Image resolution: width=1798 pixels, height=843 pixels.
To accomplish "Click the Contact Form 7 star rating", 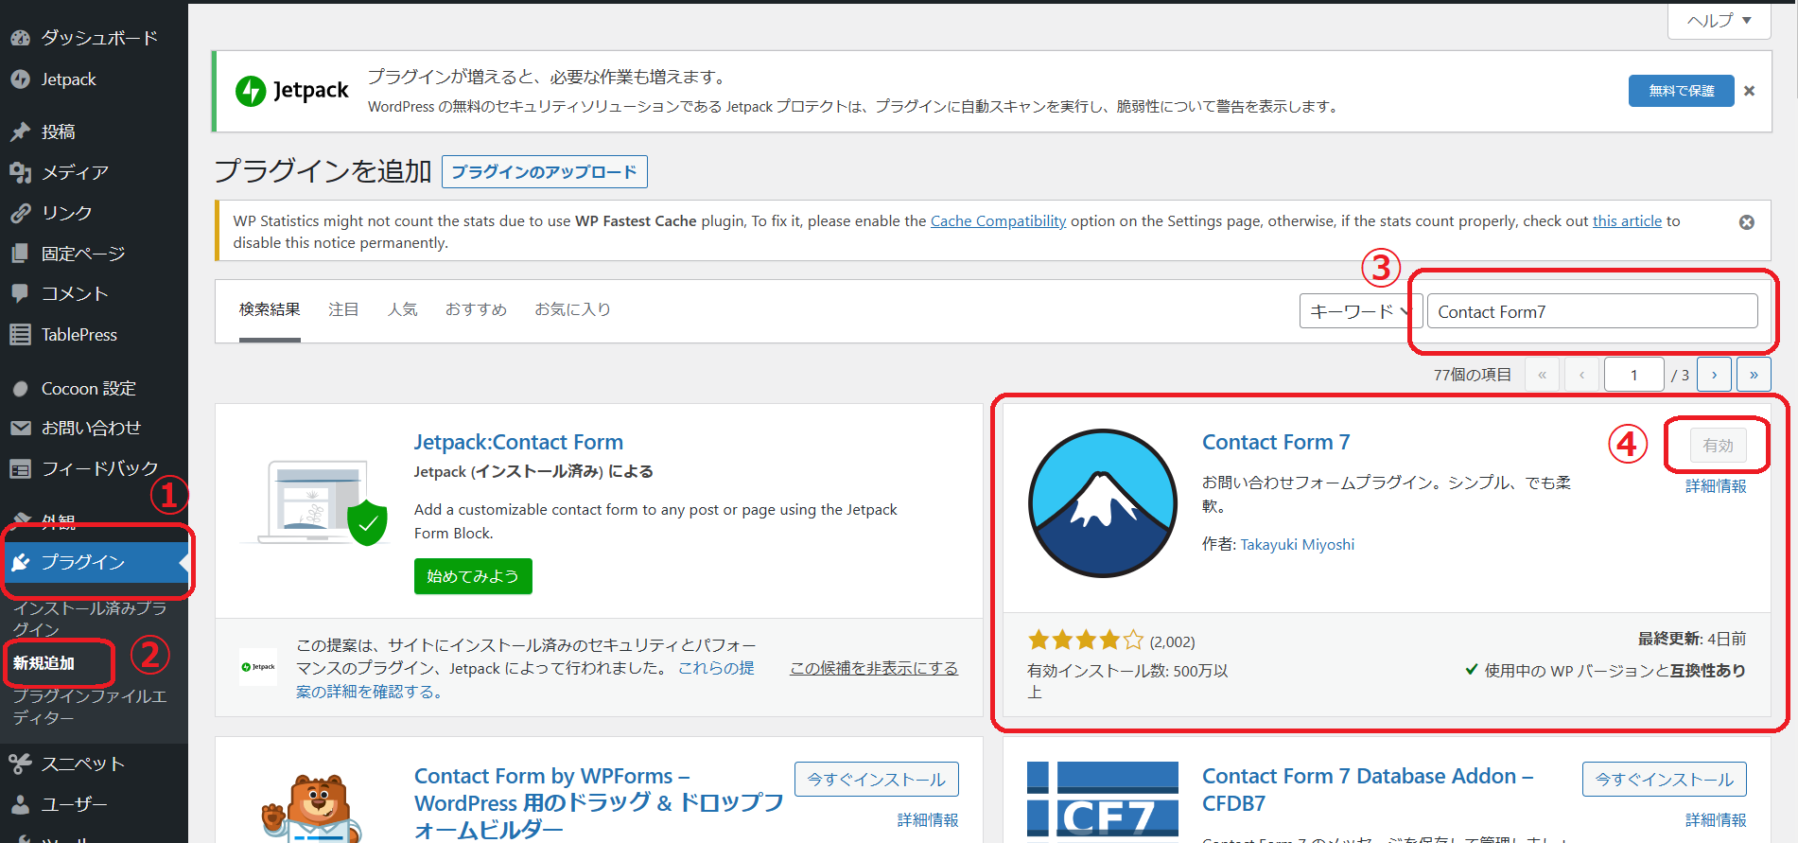I will coord(1086,641).
